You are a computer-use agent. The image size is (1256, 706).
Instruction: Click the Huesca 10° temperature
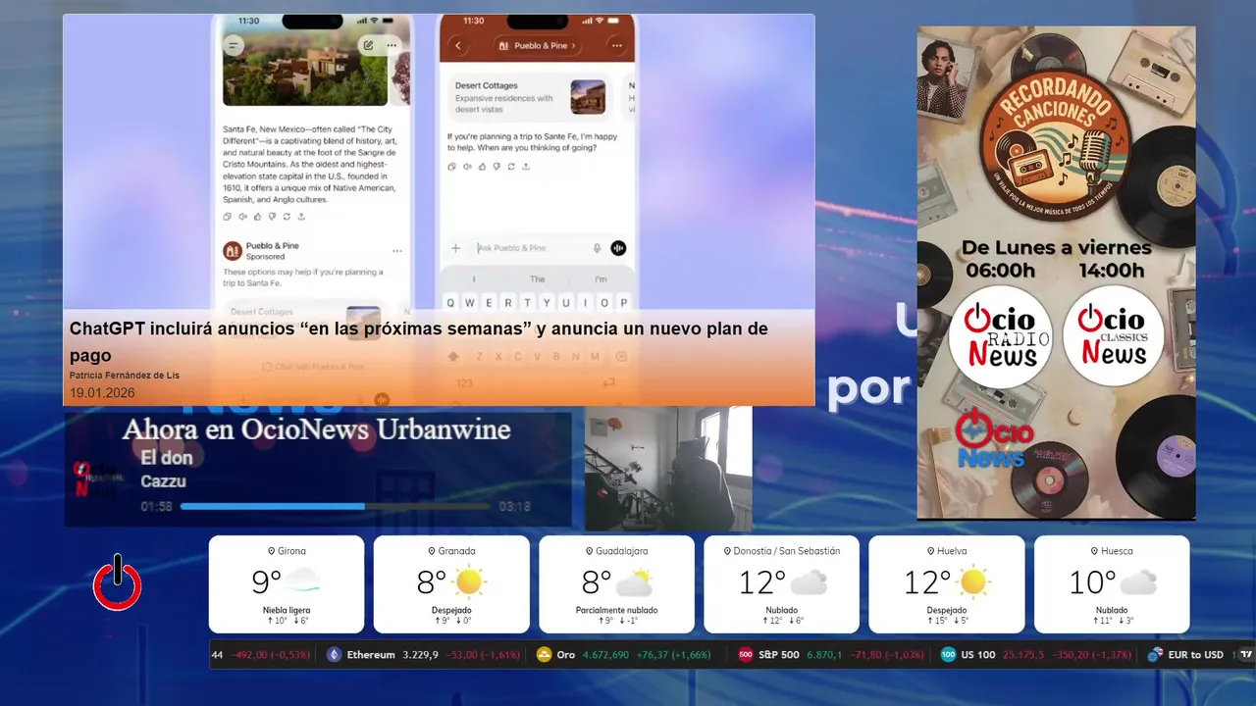pos(1092,582)
